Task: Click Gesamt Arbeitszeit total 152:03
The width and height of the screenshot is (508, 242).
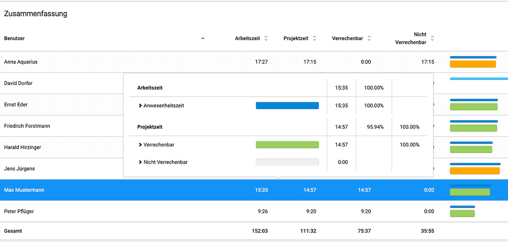Action: (260, 231)
